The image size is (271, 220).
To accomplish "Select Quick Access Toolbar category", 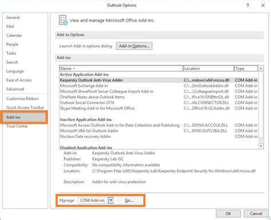I will (25, 107).
